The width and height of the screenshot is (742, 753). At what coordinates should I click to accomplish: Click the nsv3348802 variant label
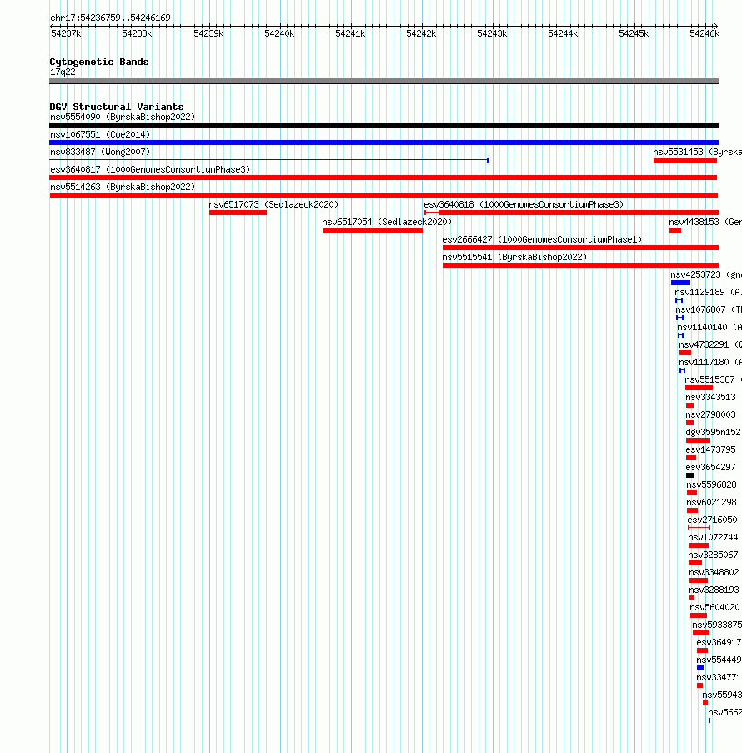pos(714,572)
